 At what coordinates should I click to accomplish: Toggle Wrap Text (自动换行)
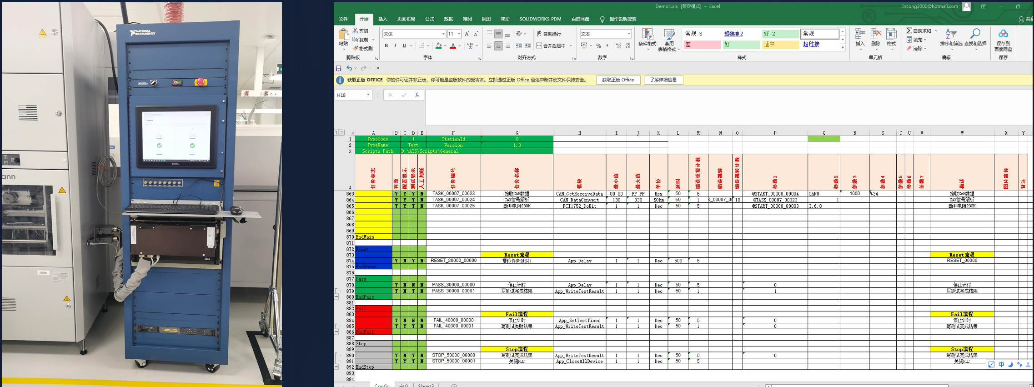[x=549, y=34]
